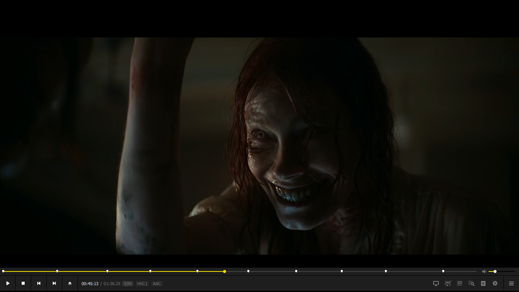Screen dimensions: 519x292
Task: Skip to the next file button
Action: point(54,284)
